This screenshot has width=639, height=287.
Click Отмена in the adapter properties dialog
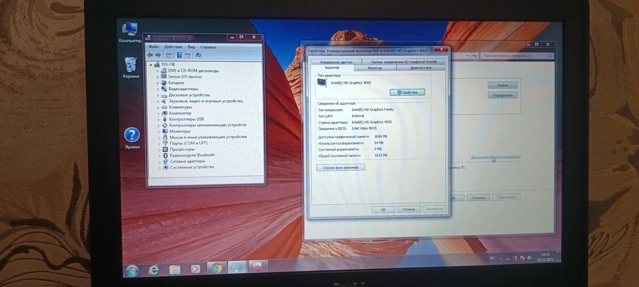click(x=409, y=209)
